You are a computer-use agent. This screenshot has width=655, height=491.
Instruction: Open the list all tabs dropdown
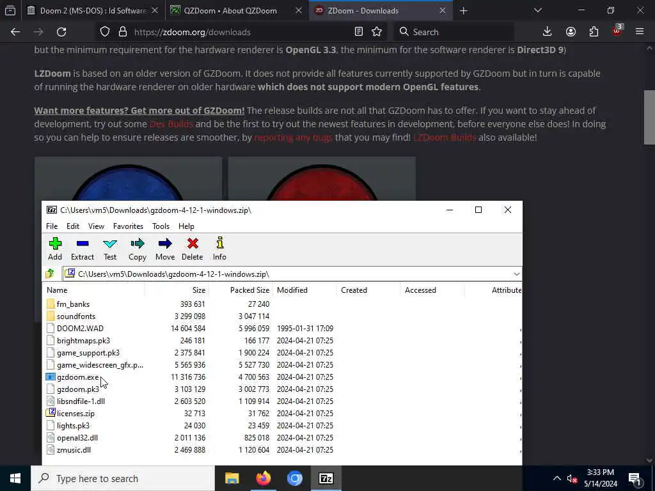(x=537, y=10)
